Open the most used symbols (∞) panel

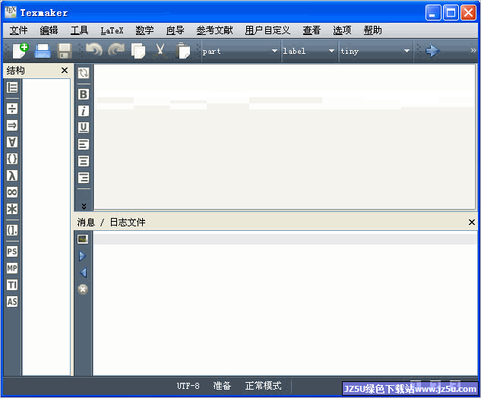pyautogui.click(x=12, y=192)
